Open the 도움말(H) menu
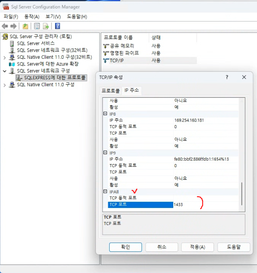Viewport: 257px width, 273px height. tap(77, 17)
